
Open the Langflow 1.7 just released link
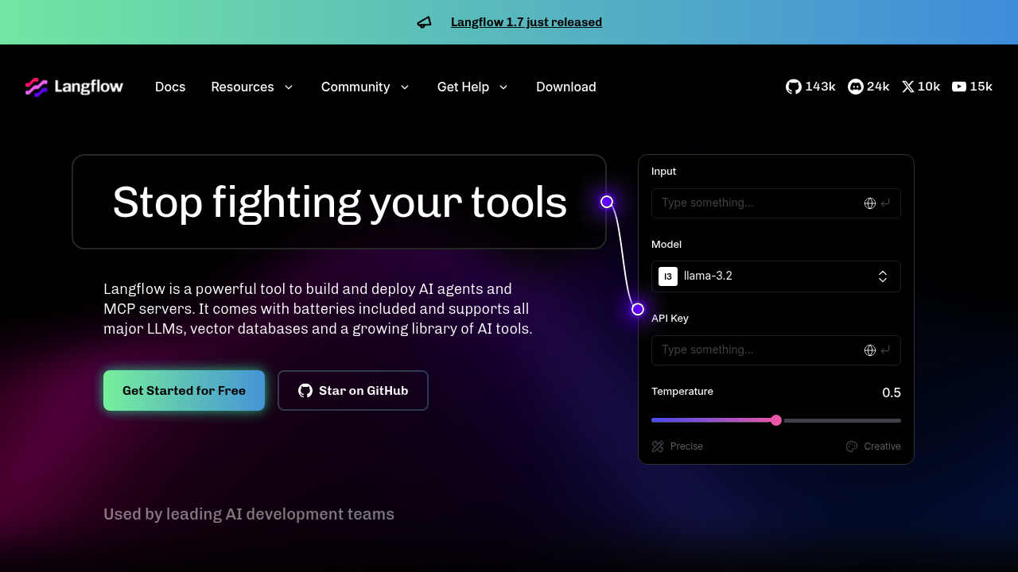526,21
